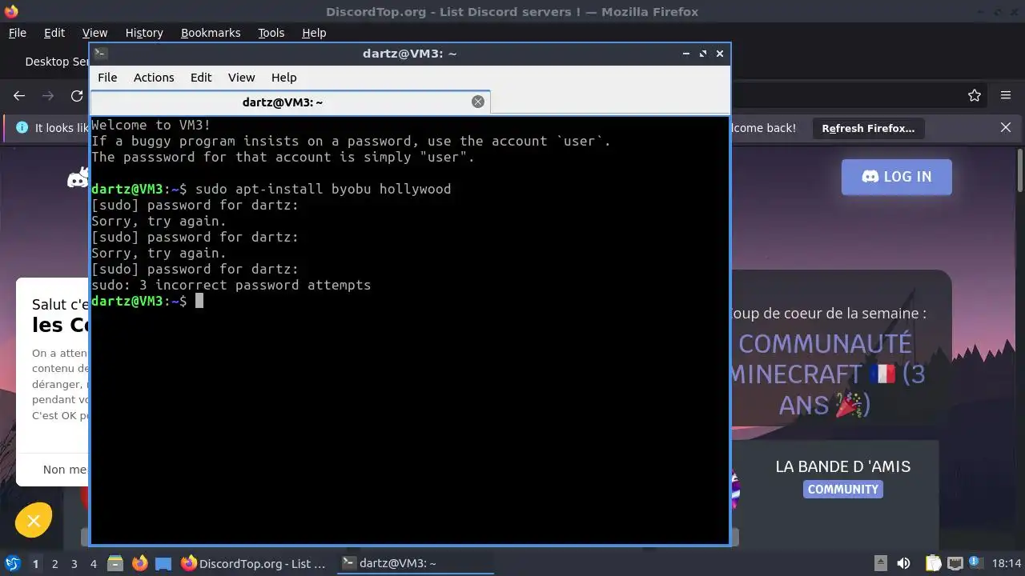This screenshot has height=576, width=1025.
Task: Switch to workspace 4
Action: [94, 564]
